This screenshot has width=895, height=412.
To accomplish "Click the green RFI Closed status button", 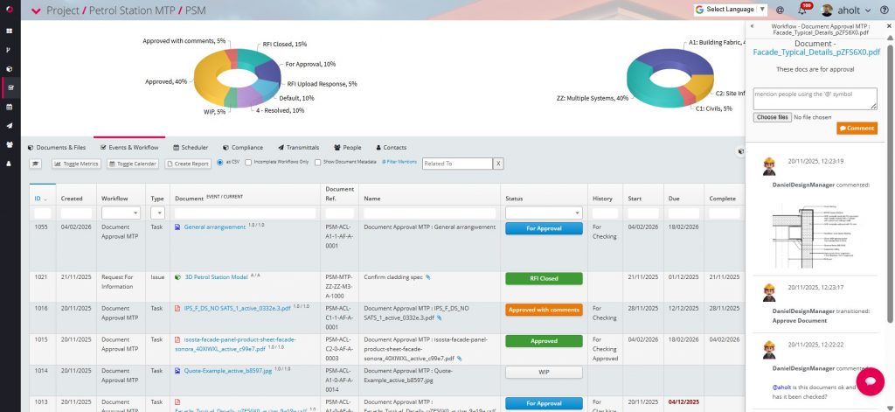I will (x=544, y=278).
